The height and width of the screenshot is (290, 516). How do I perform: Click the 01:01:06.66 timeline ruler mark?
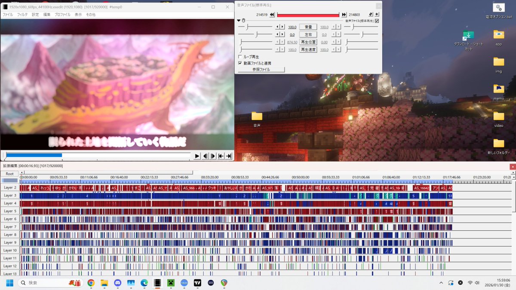(x=360, y=177)
